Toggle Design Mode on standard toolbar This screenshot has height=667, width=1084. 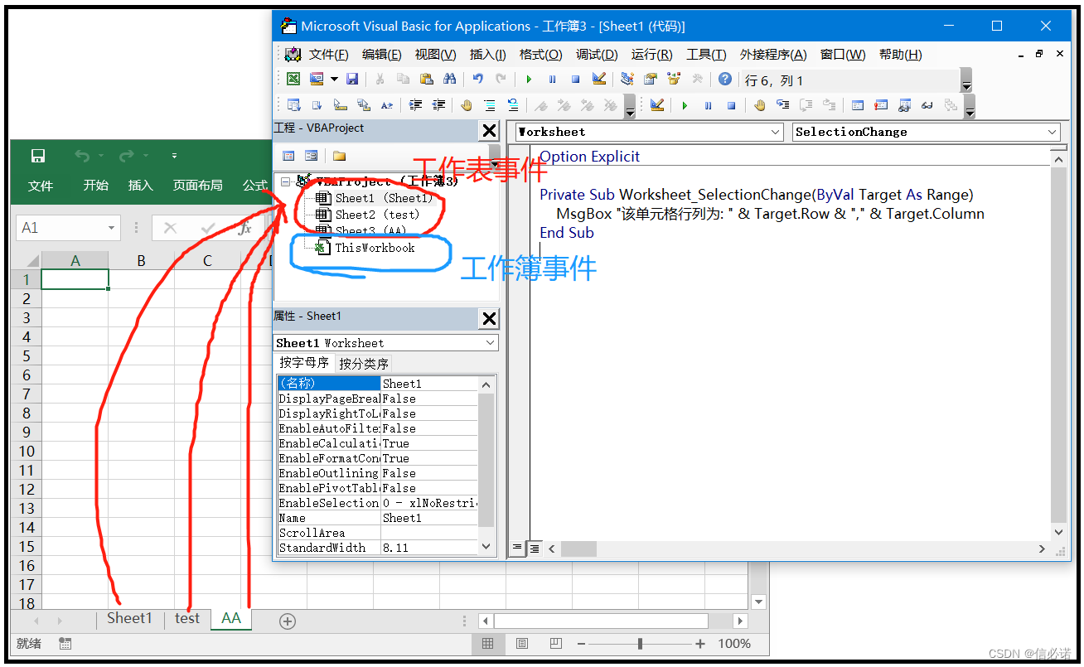(x=598, y=79)
